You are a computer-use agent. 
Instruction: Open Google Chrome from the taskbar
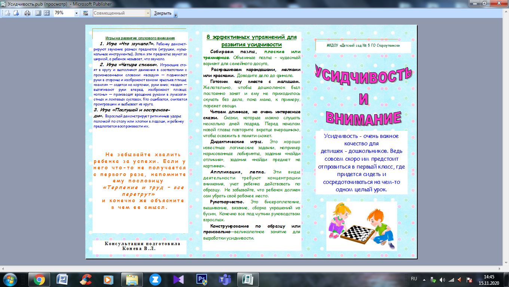(39, 279)
